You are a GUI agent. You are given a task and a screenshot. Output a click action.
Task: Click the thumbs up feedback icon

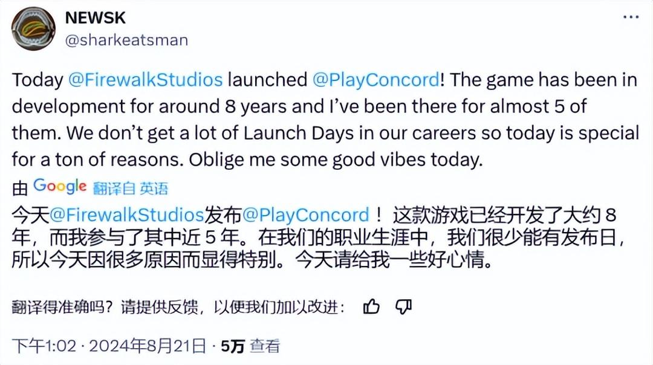click(371, 307)
